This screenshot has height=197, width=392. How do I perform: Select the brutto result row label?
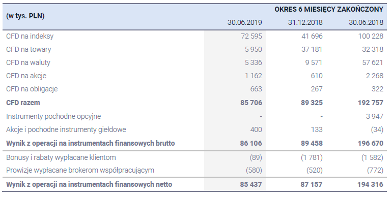coord(91,143)
